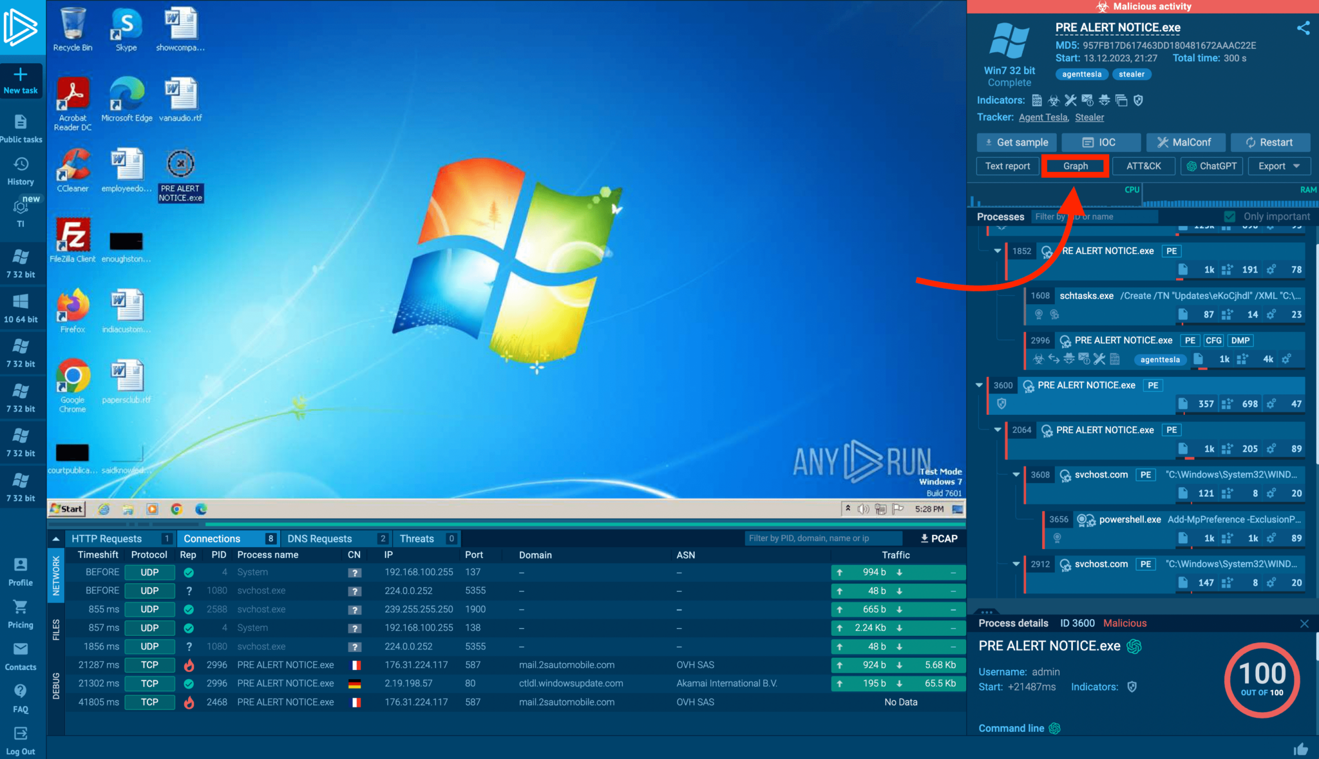1319x759 pixels.
Task: Switch to the HTTP Requests tab
Action: (x=107, y=539)
